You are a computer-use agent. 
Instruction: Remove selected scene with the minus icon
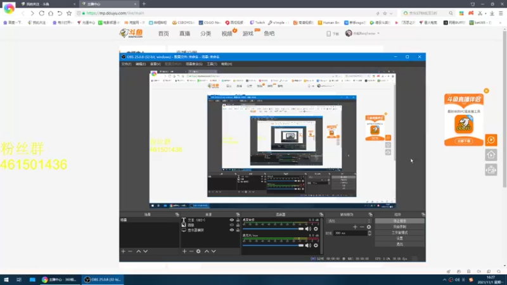(x=131, y=251)
